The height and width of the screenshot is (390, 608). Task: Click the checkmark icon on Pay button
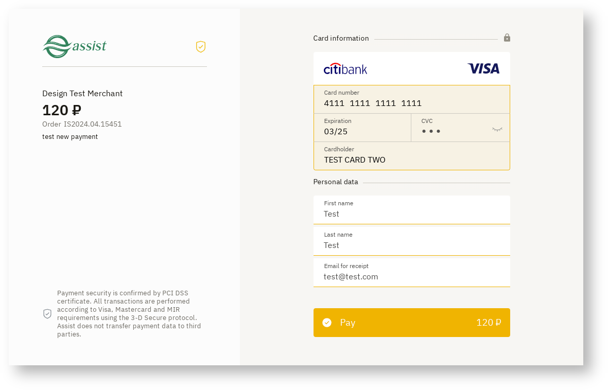pyautogui.click(x=327, y=323)
